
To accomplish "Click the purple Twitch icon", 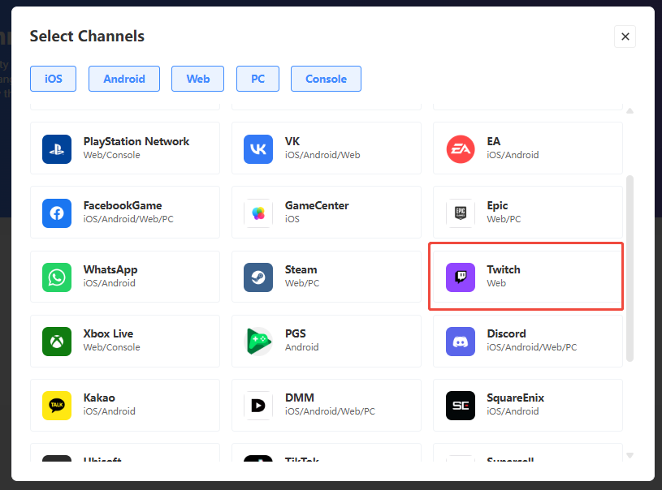I will pyautogui.click(x=460, y=277).
